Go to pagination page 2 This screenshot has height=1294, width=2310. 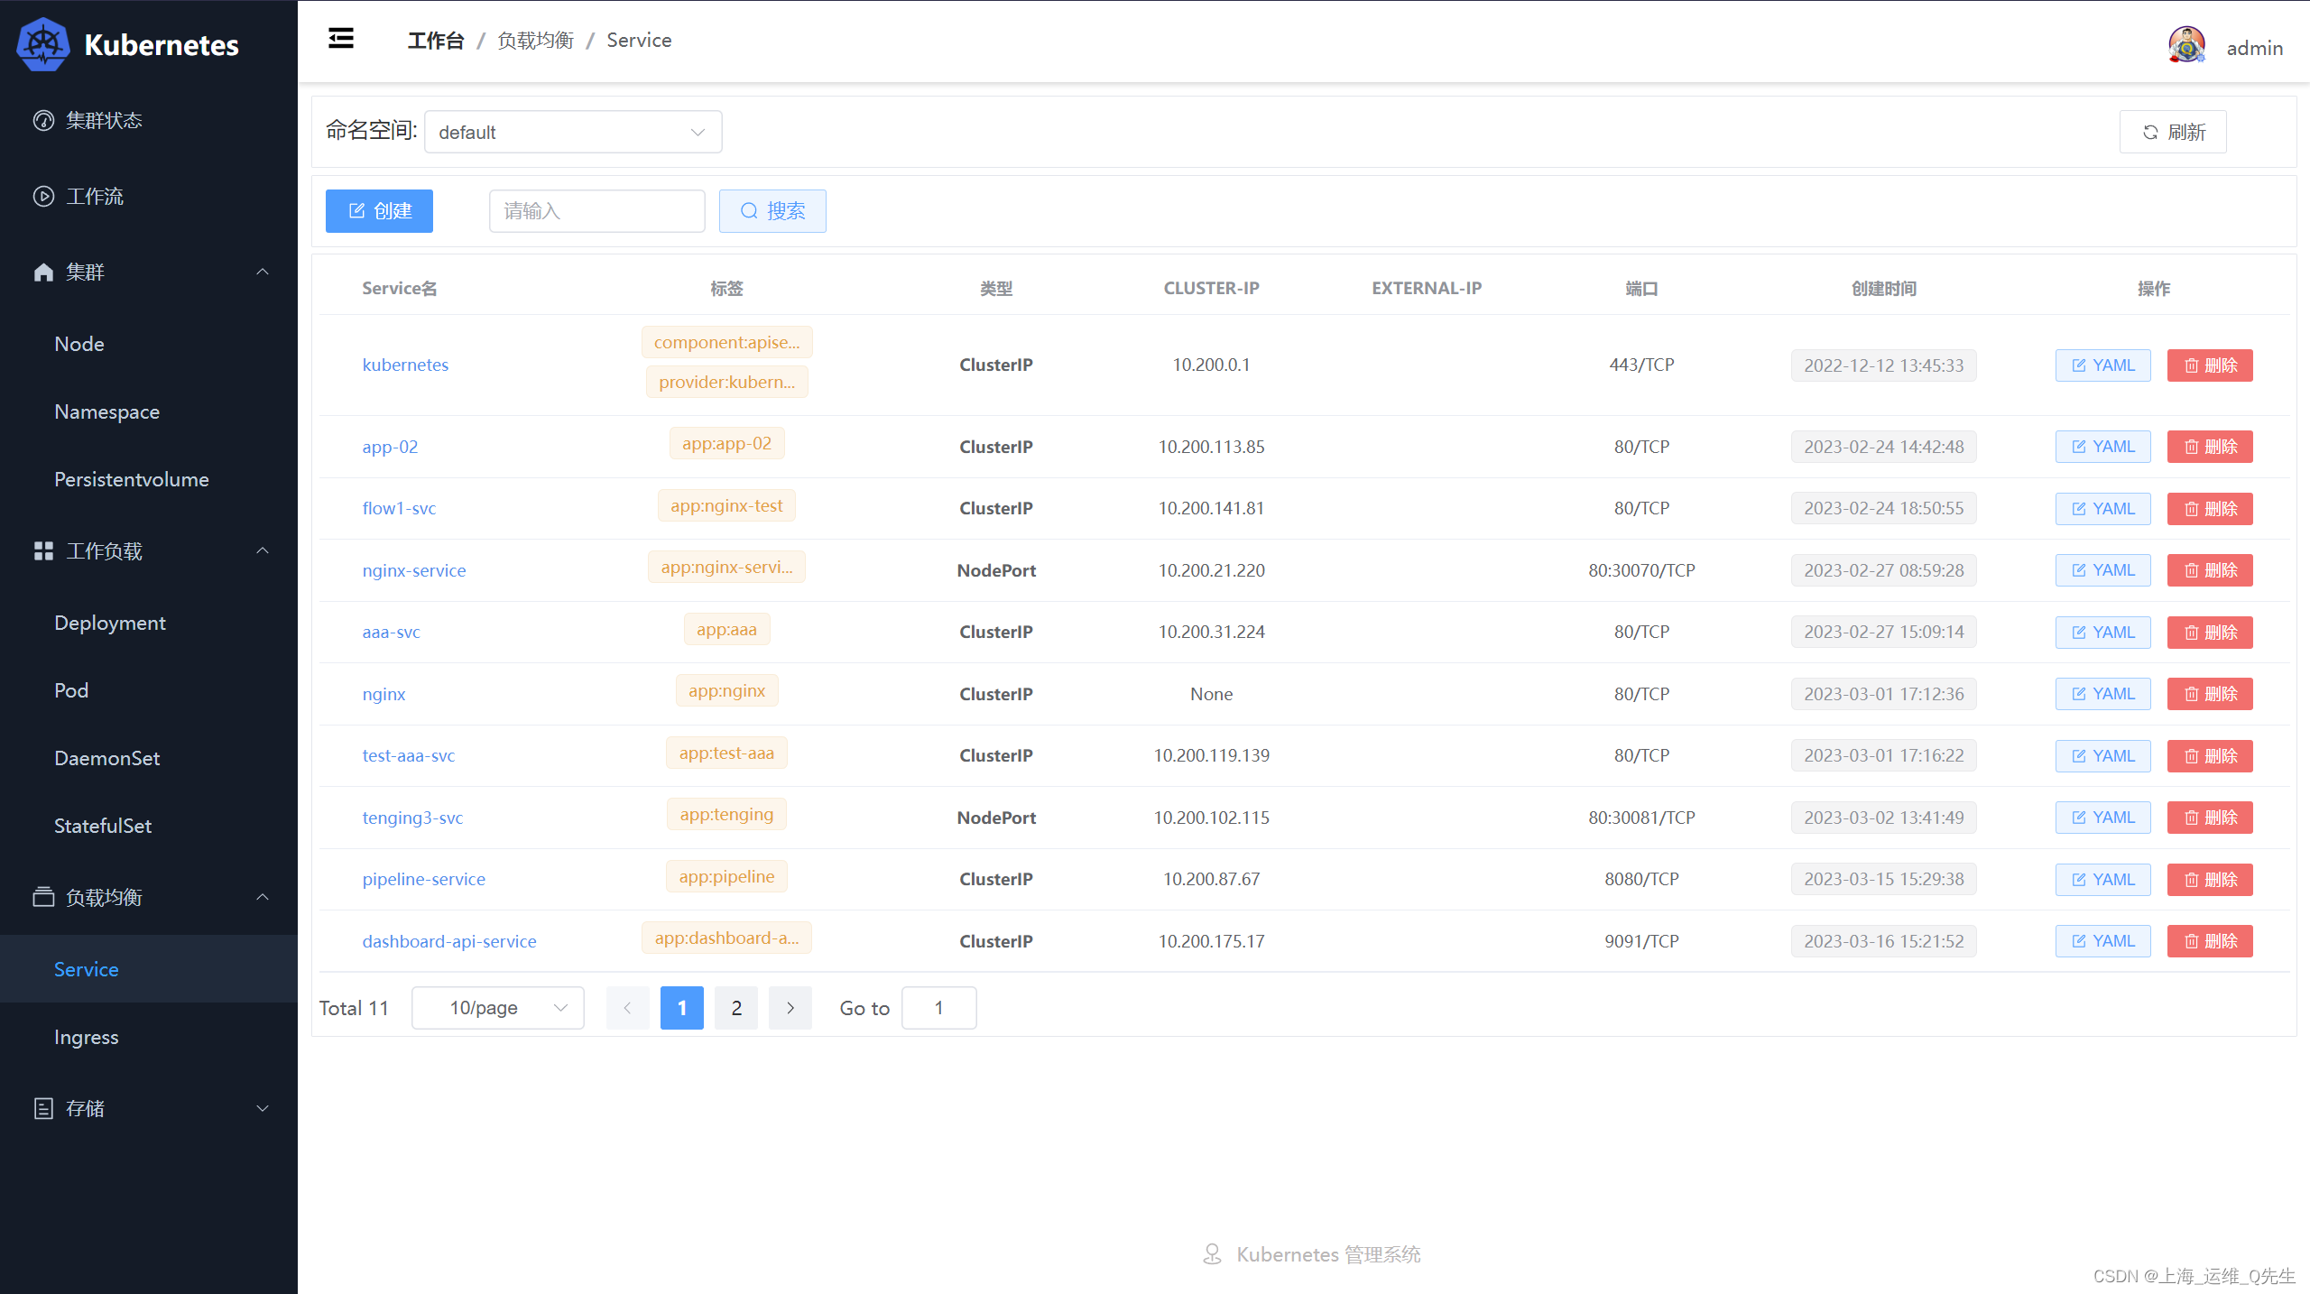tap(736, 1008)
